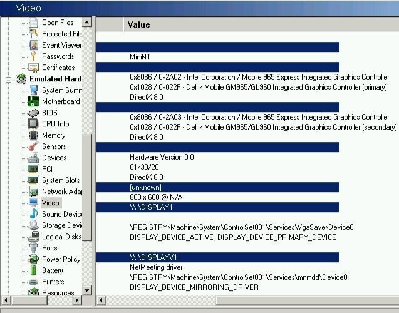Open the System Slots tree item
Screen dimensions: 399x313
(61, 180)
